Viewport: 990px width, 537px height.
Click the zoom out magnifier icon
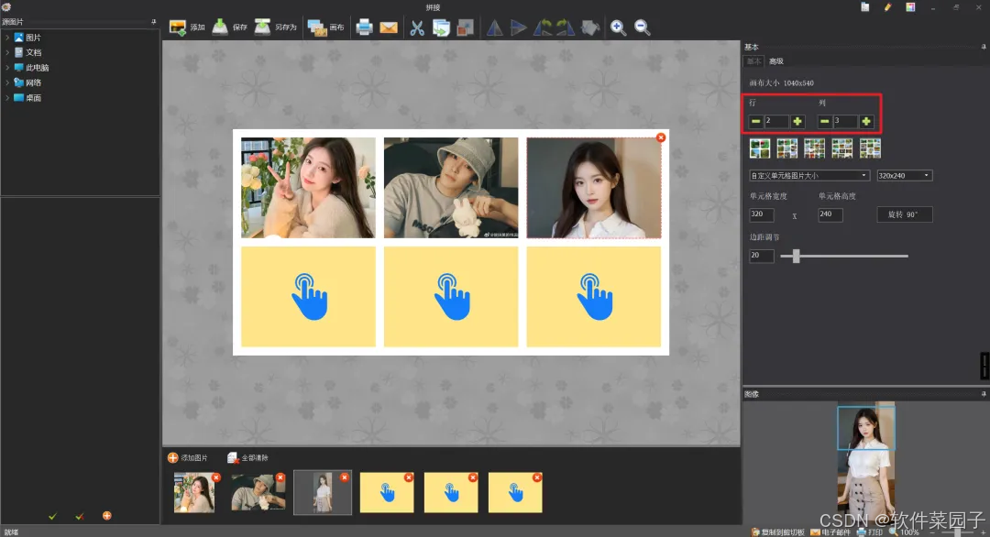642,27
